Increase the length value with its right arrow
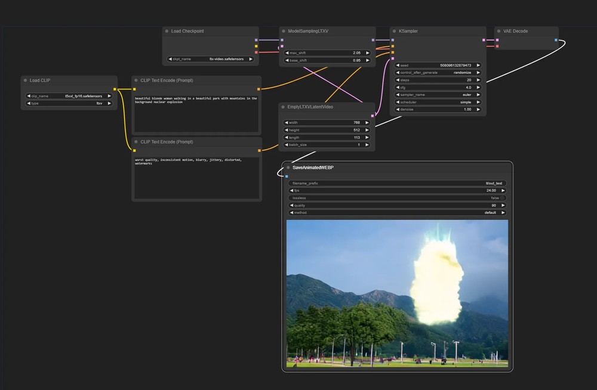 [367, 137]
